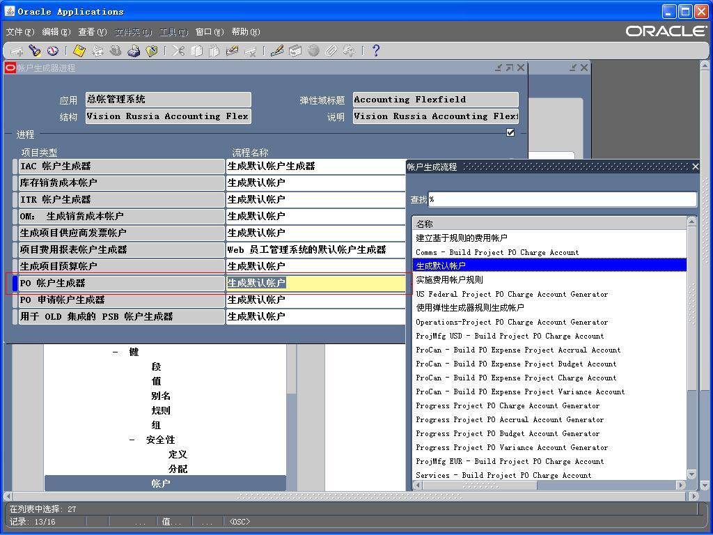Image resolution: width=713 pixels, height=535 pixels.
Task: Select 定义 under 安全性
Action: 178,454
